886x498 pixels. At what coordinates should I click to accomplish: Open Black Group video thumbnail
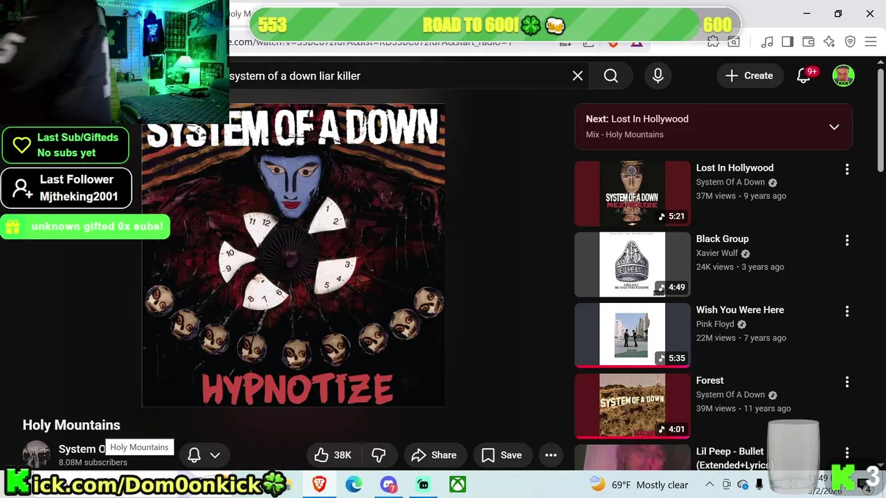(x=632, y=265)
